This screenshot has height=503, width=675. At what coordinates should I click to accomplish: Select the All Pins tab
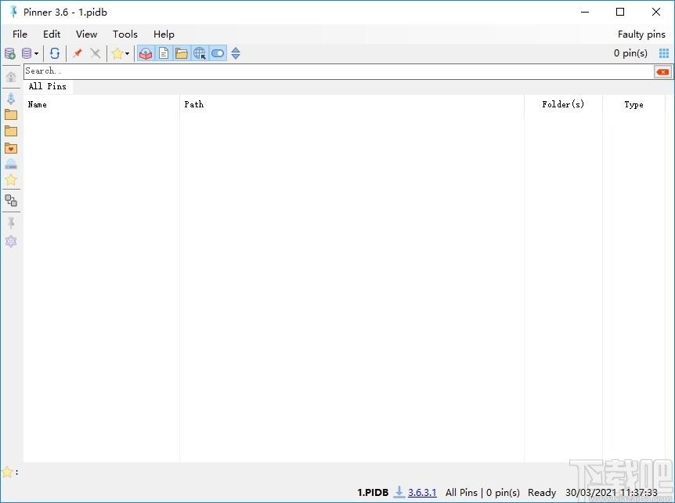[48, 86]
